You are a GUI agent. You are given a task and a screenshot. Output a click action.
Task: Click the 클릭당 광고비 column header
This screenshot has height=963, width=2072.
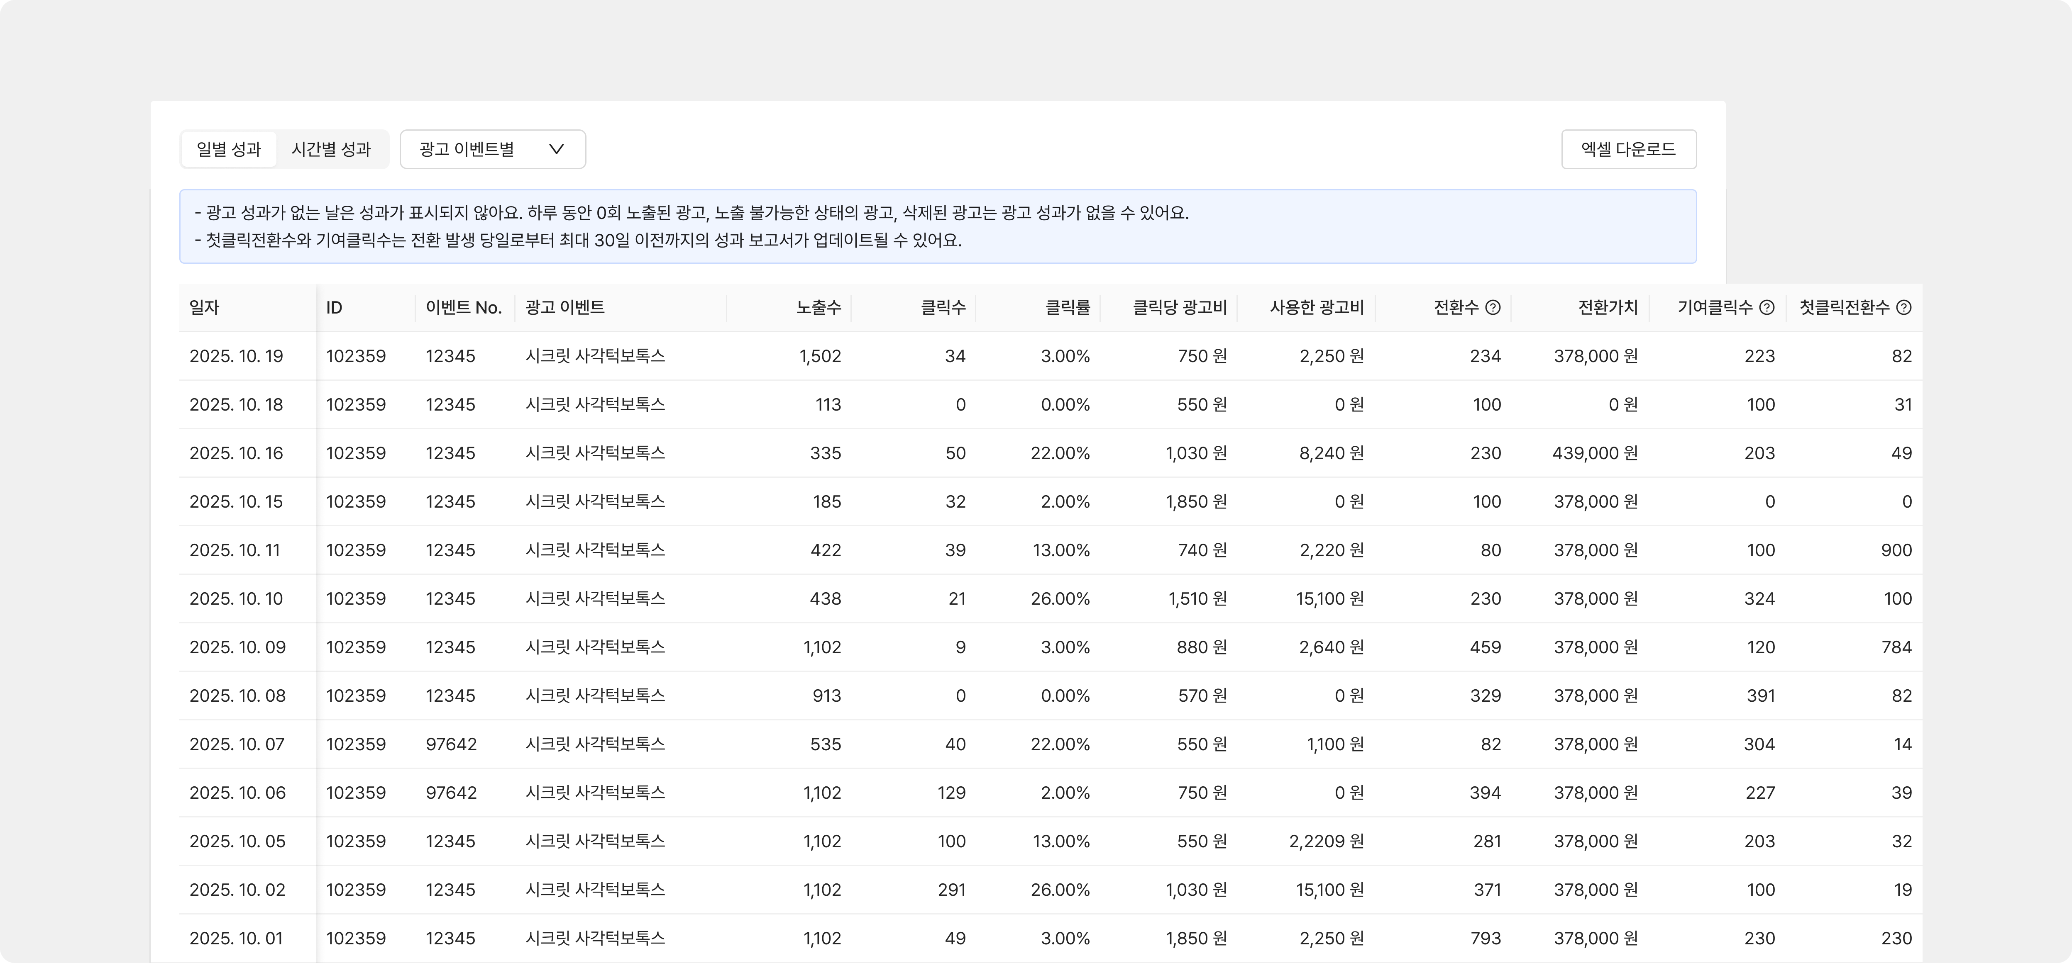point(1179,307)
